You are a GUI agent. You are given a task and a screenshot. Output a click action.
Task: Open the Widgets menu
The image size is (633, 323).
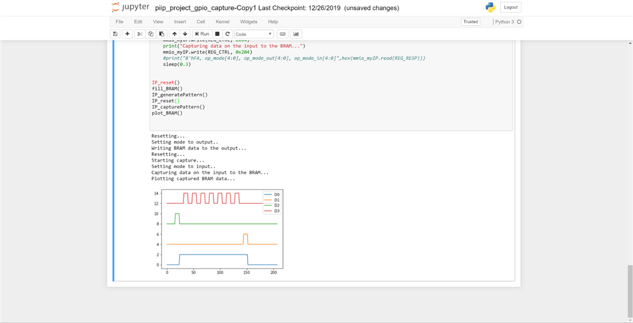[248, 22]
